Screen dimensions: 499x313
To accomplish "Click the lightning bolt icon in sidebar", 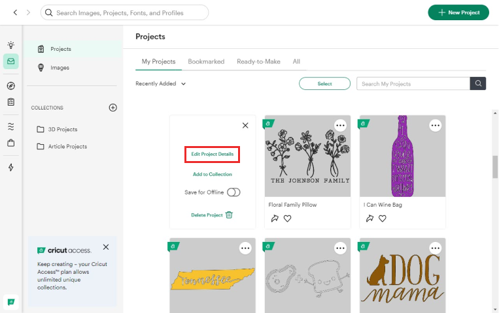I will 10,168.
